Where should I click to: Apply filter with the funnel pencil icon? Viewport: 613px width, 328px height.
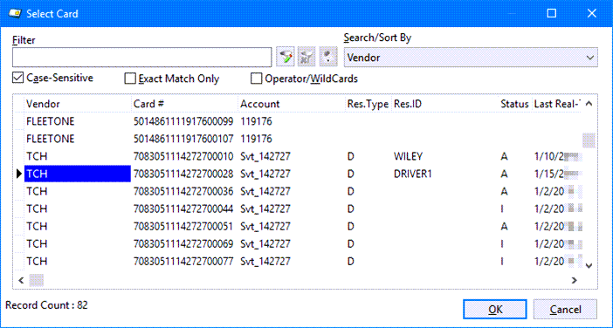coord(286,58)
